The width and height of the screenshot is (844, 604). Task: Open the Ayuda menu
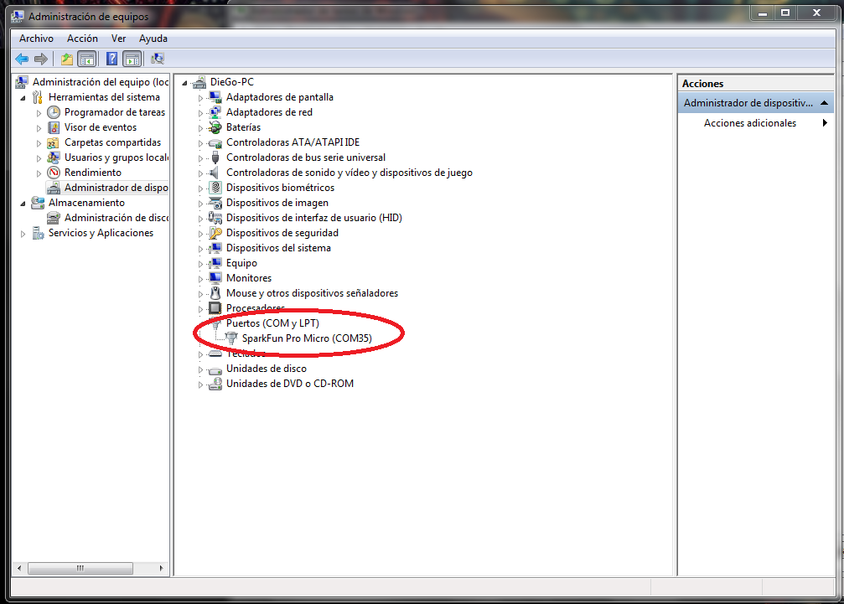[153, 39]
